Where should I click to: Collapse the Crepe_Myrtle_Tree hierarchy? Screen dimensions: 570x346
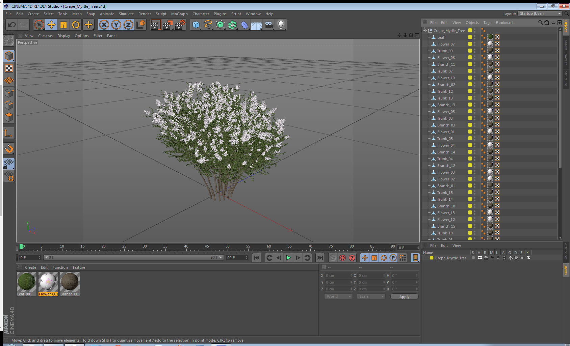click(424, 30)
